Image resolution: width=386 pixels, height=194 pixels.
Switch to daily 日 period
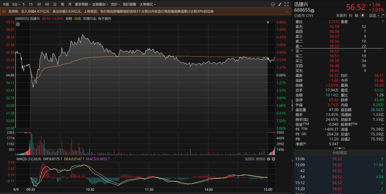55,4
